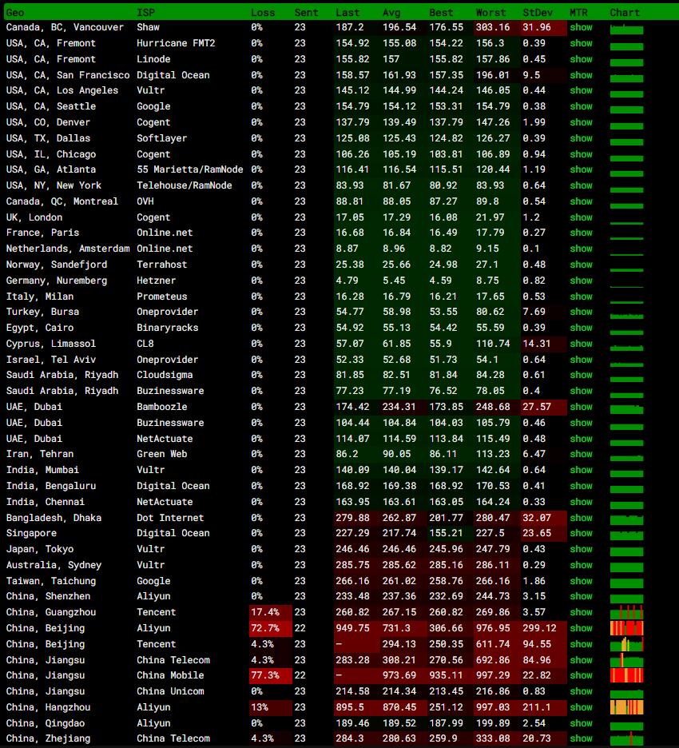
Task: Select "India, Bengaluru" geo cell
Action: [x=51, y=486]
